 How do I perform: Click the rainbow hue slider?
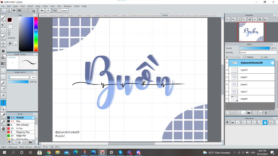[x=36, y=34]
